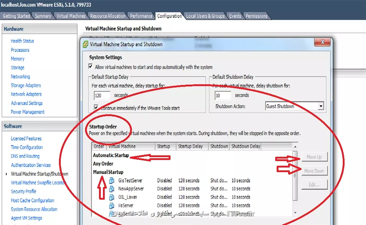Open the Shutdown Action dropdown
The height and width of the screenshot is (225, 366).
(321, 106)
